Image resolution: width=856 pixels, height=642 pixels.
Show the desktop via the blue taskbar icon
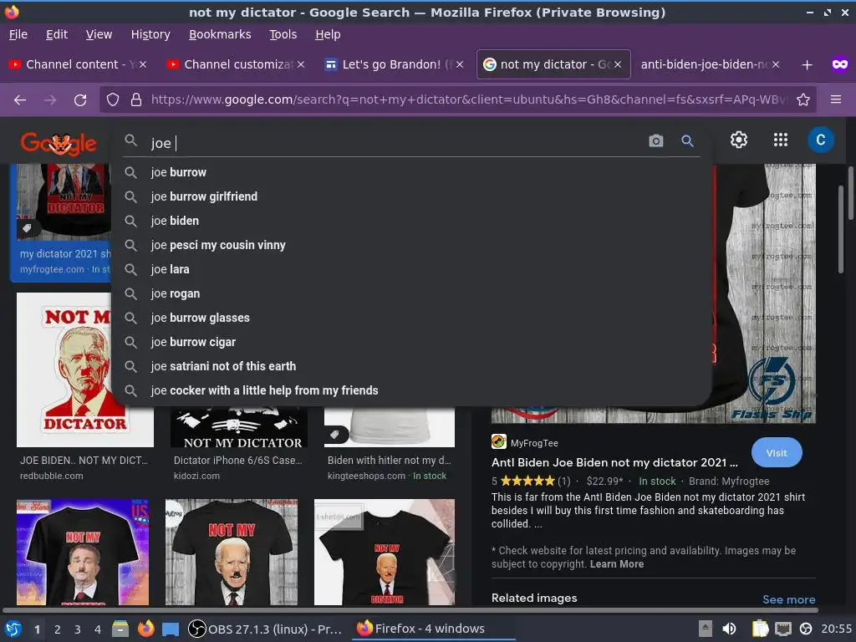tap(171, 629)
